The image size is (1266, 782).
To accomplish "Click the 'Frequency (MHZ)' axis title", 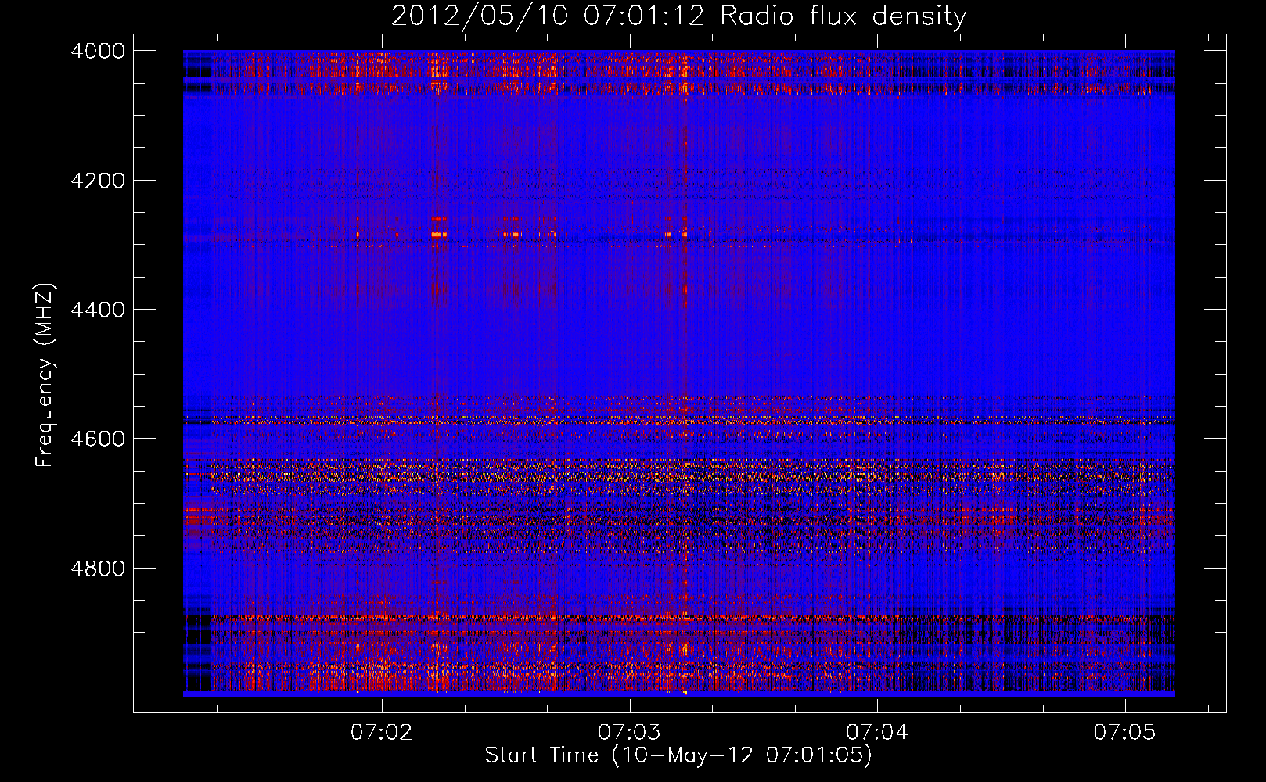I will click(45, 375).
